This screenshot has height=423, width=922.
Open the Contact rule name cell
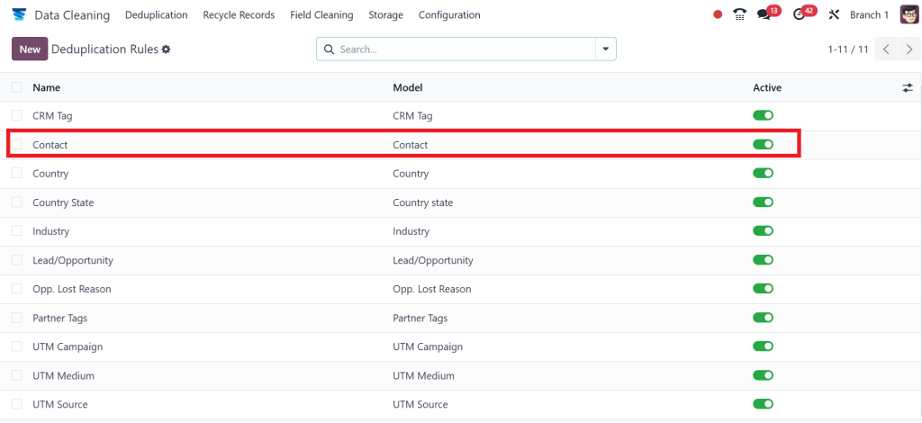50,145
